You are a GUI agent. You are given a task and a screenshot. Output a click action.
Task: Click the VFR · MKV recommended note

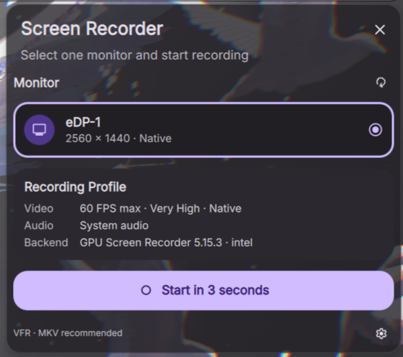[x=68, y=333]
